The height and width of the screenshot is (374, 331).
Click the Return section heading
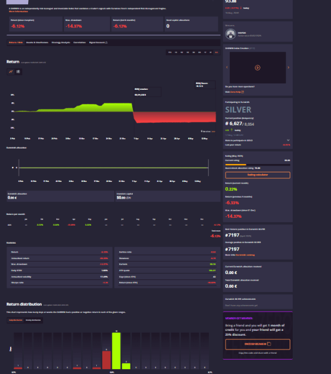click(13, 62)
